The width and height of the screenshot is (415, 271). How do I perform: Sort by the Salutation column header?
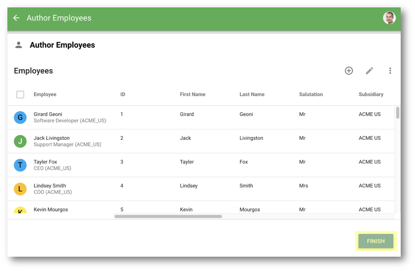click(311, 95)
